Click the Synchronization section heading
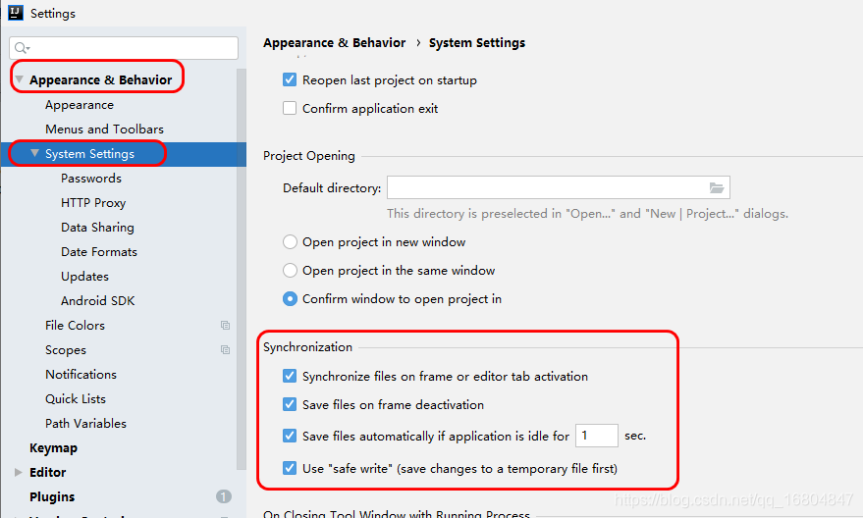The width and height of the screenshot is (863, 518). tap(307, 347)
